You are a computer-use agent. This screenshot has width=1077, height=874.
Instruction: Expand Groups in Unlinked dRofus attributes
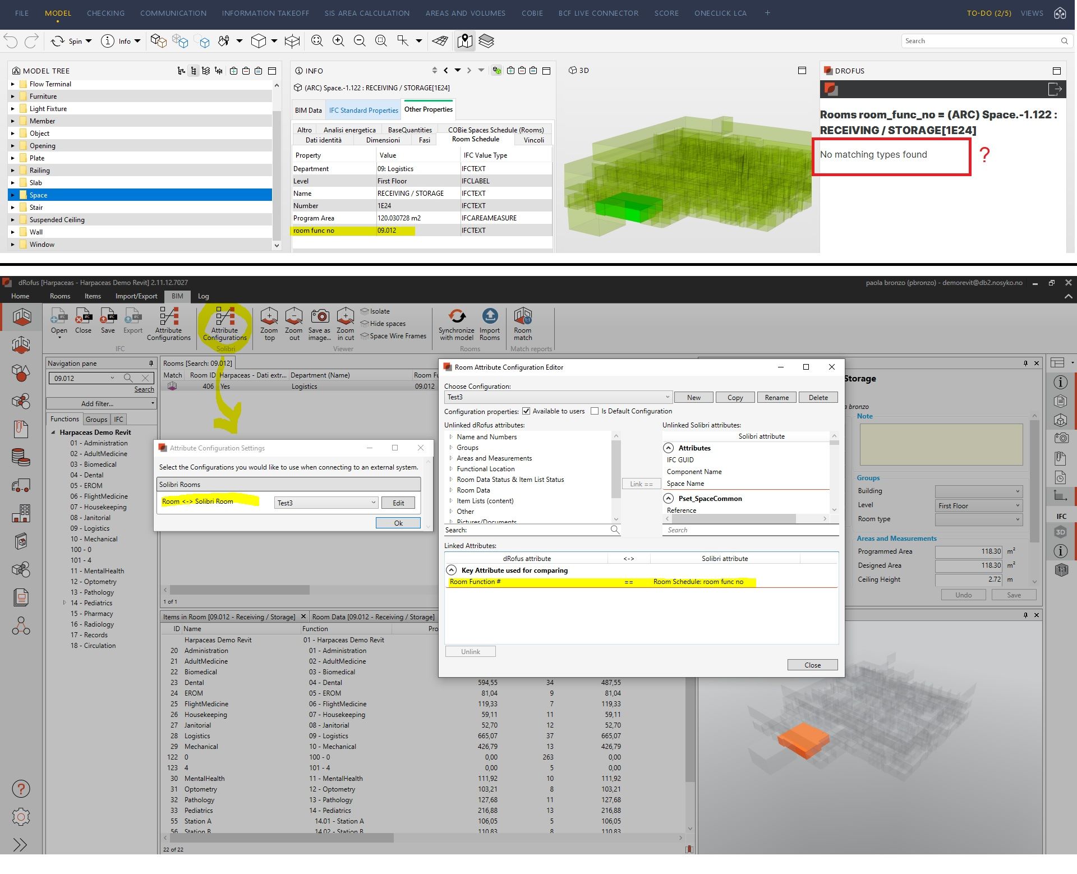tap(451, 448)
